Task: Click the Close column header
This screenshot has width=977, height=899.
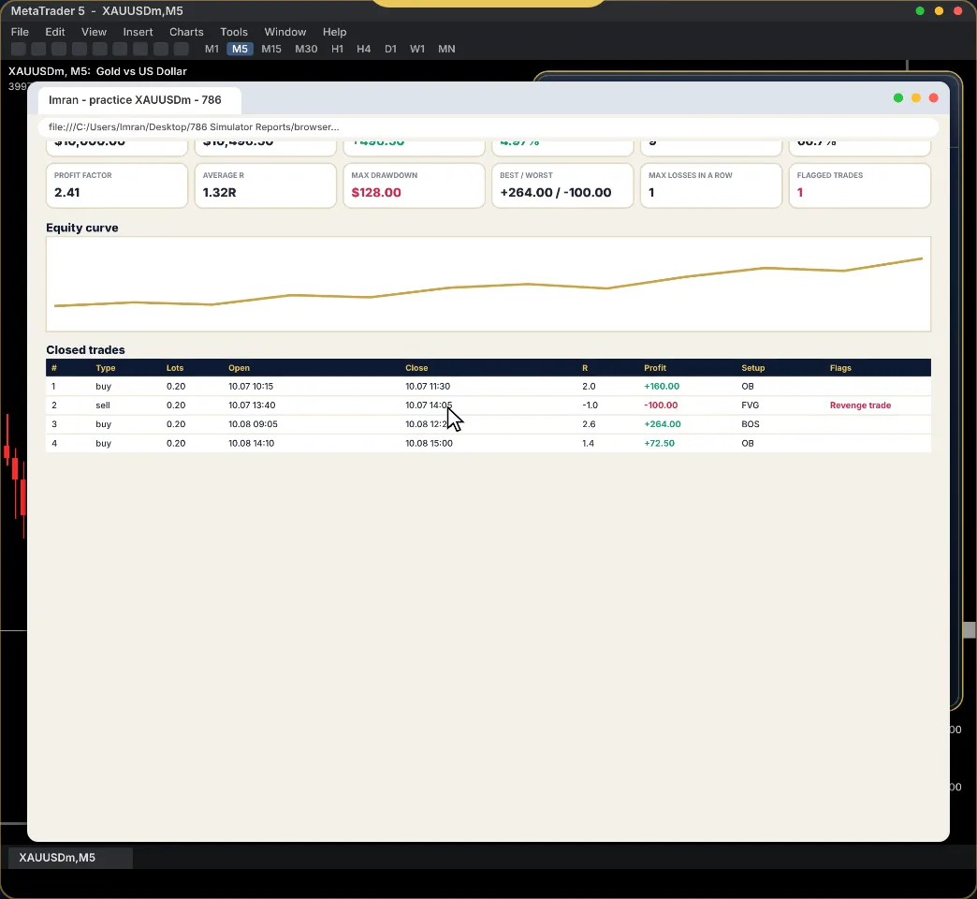Action: [416, 368]
